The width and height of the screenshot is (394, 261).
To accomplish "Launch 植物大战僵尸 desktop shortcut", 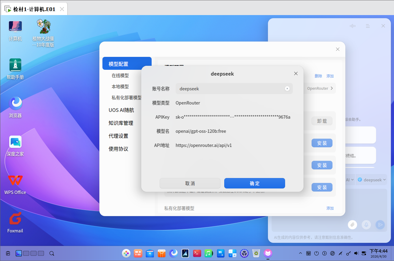I will [43, 33].
